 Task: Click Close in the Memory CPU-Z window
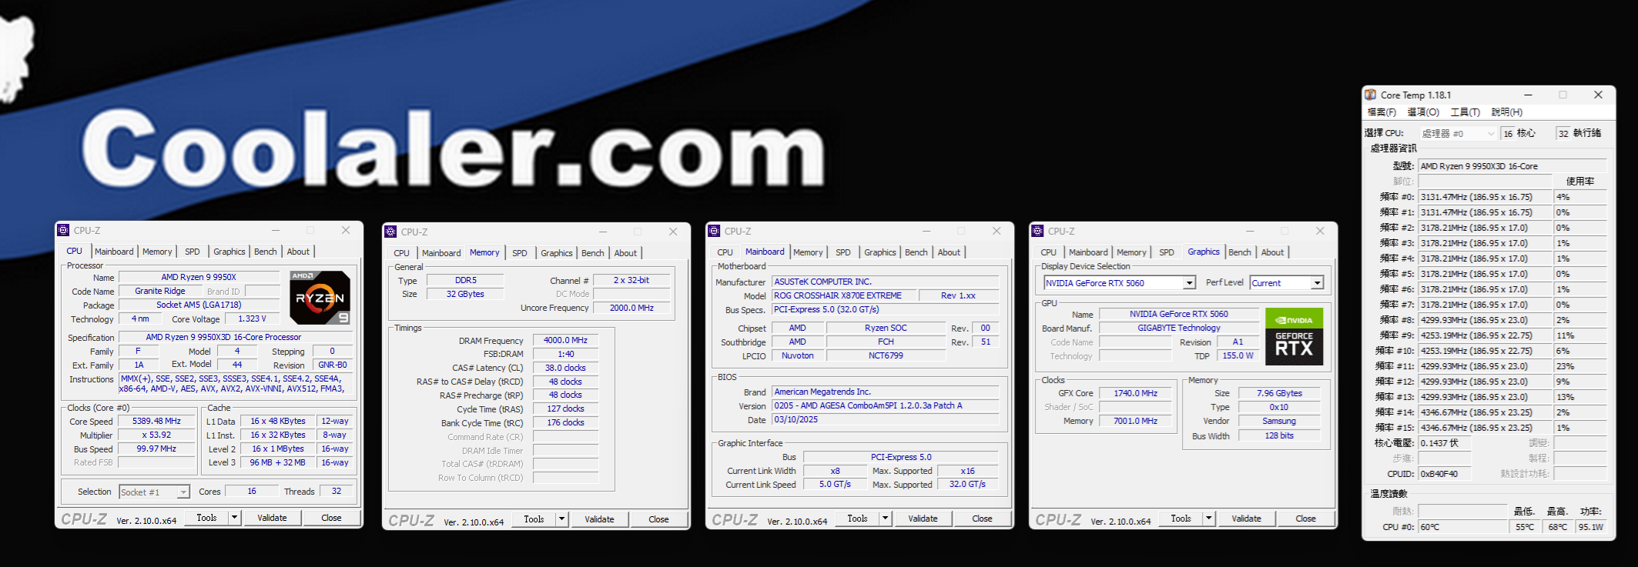point(658,519)
